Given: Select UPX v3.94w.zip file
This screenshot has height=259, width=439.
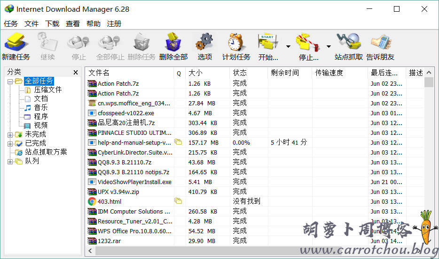Looking at the screenshot, I should point(118,192).
